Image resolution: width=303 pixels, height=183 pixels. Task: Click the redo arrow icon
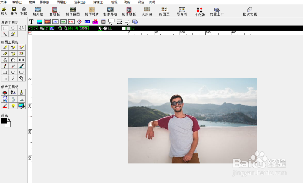35,28
